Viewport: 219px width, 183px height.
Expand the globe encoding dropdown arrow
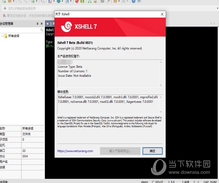(62, 1)
